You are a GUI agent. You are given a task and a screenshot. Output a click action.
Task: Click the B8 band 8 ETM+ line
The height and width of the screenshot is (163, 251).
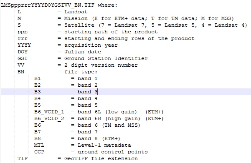coord(77,138)
